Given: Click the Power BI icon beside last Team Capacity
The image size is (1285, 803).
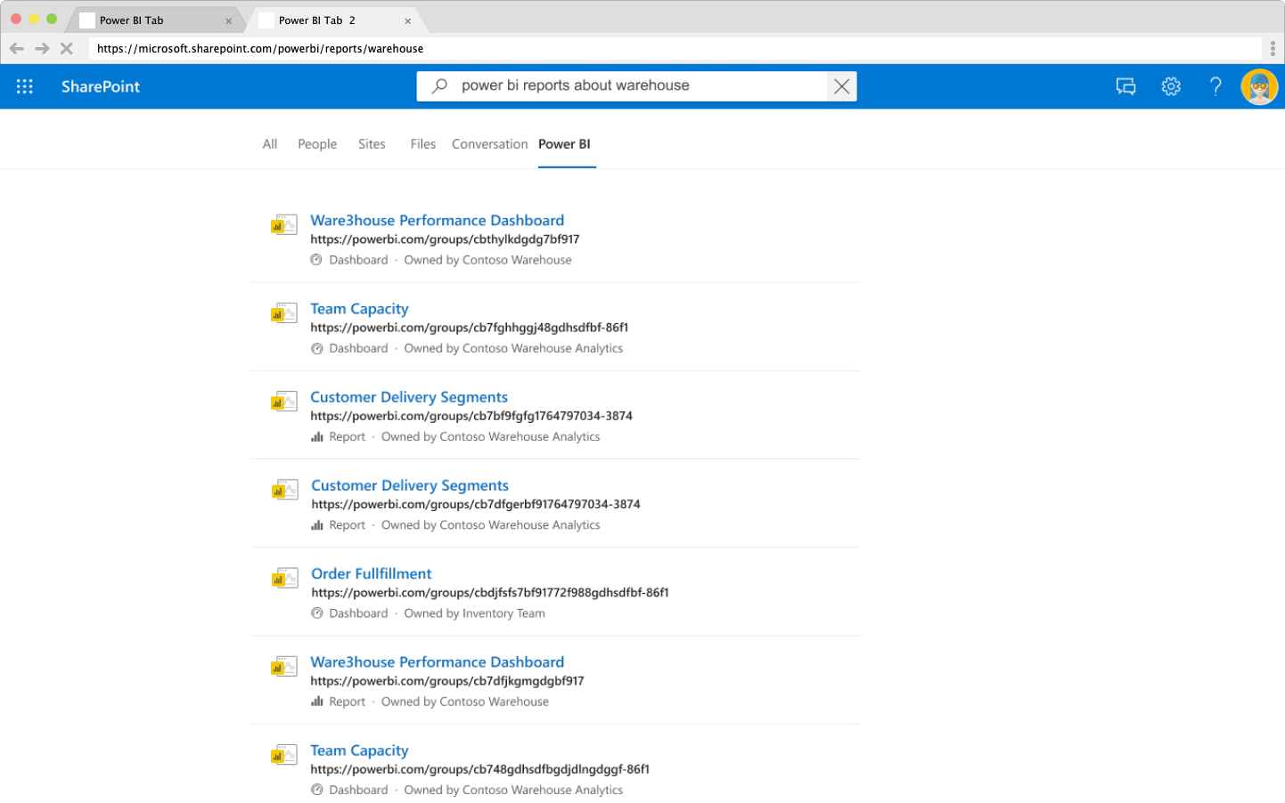Looking at the screenshot, I should click(284, 755).
